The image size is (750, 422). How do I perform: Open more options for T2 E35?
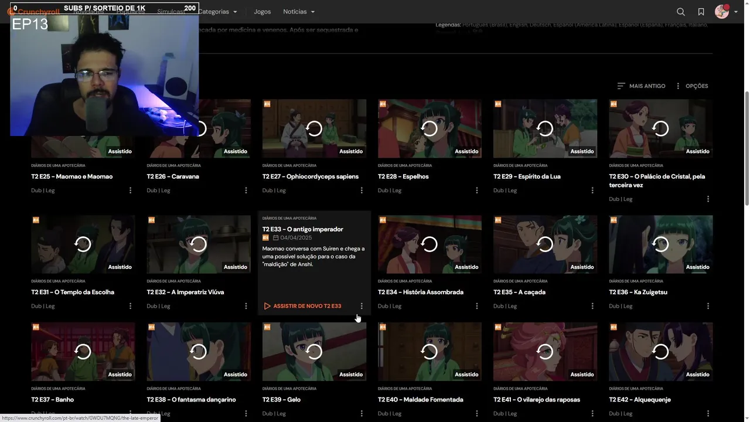(x=592, y=306)
